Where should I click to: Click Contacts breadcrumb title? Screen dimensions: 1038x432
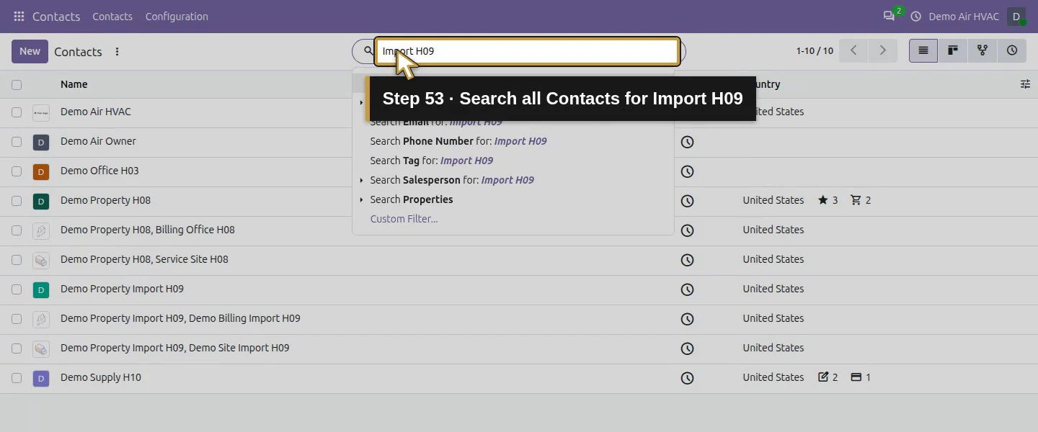[x=78, y=52]
